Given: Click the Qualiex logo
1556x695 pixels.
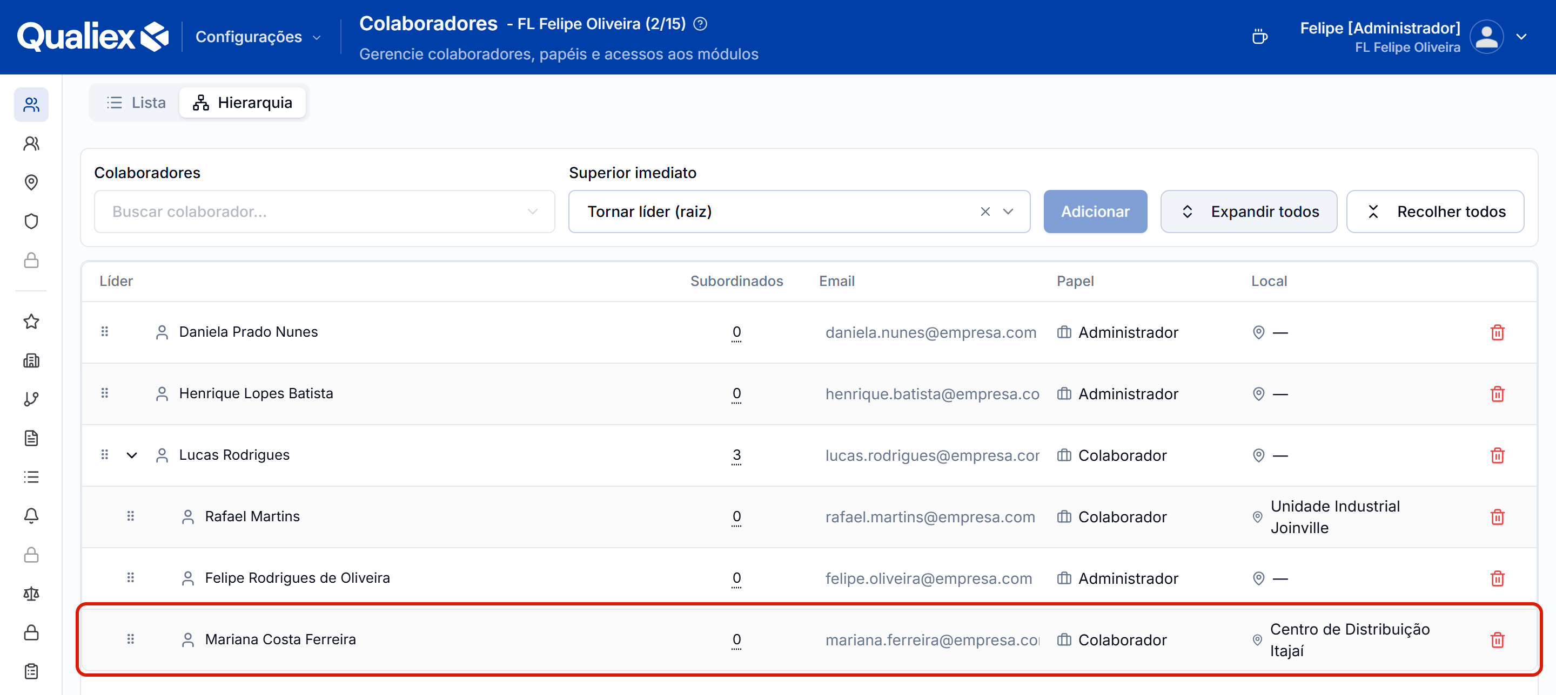Looking at the screenshot, I should [x=92, y=37].
